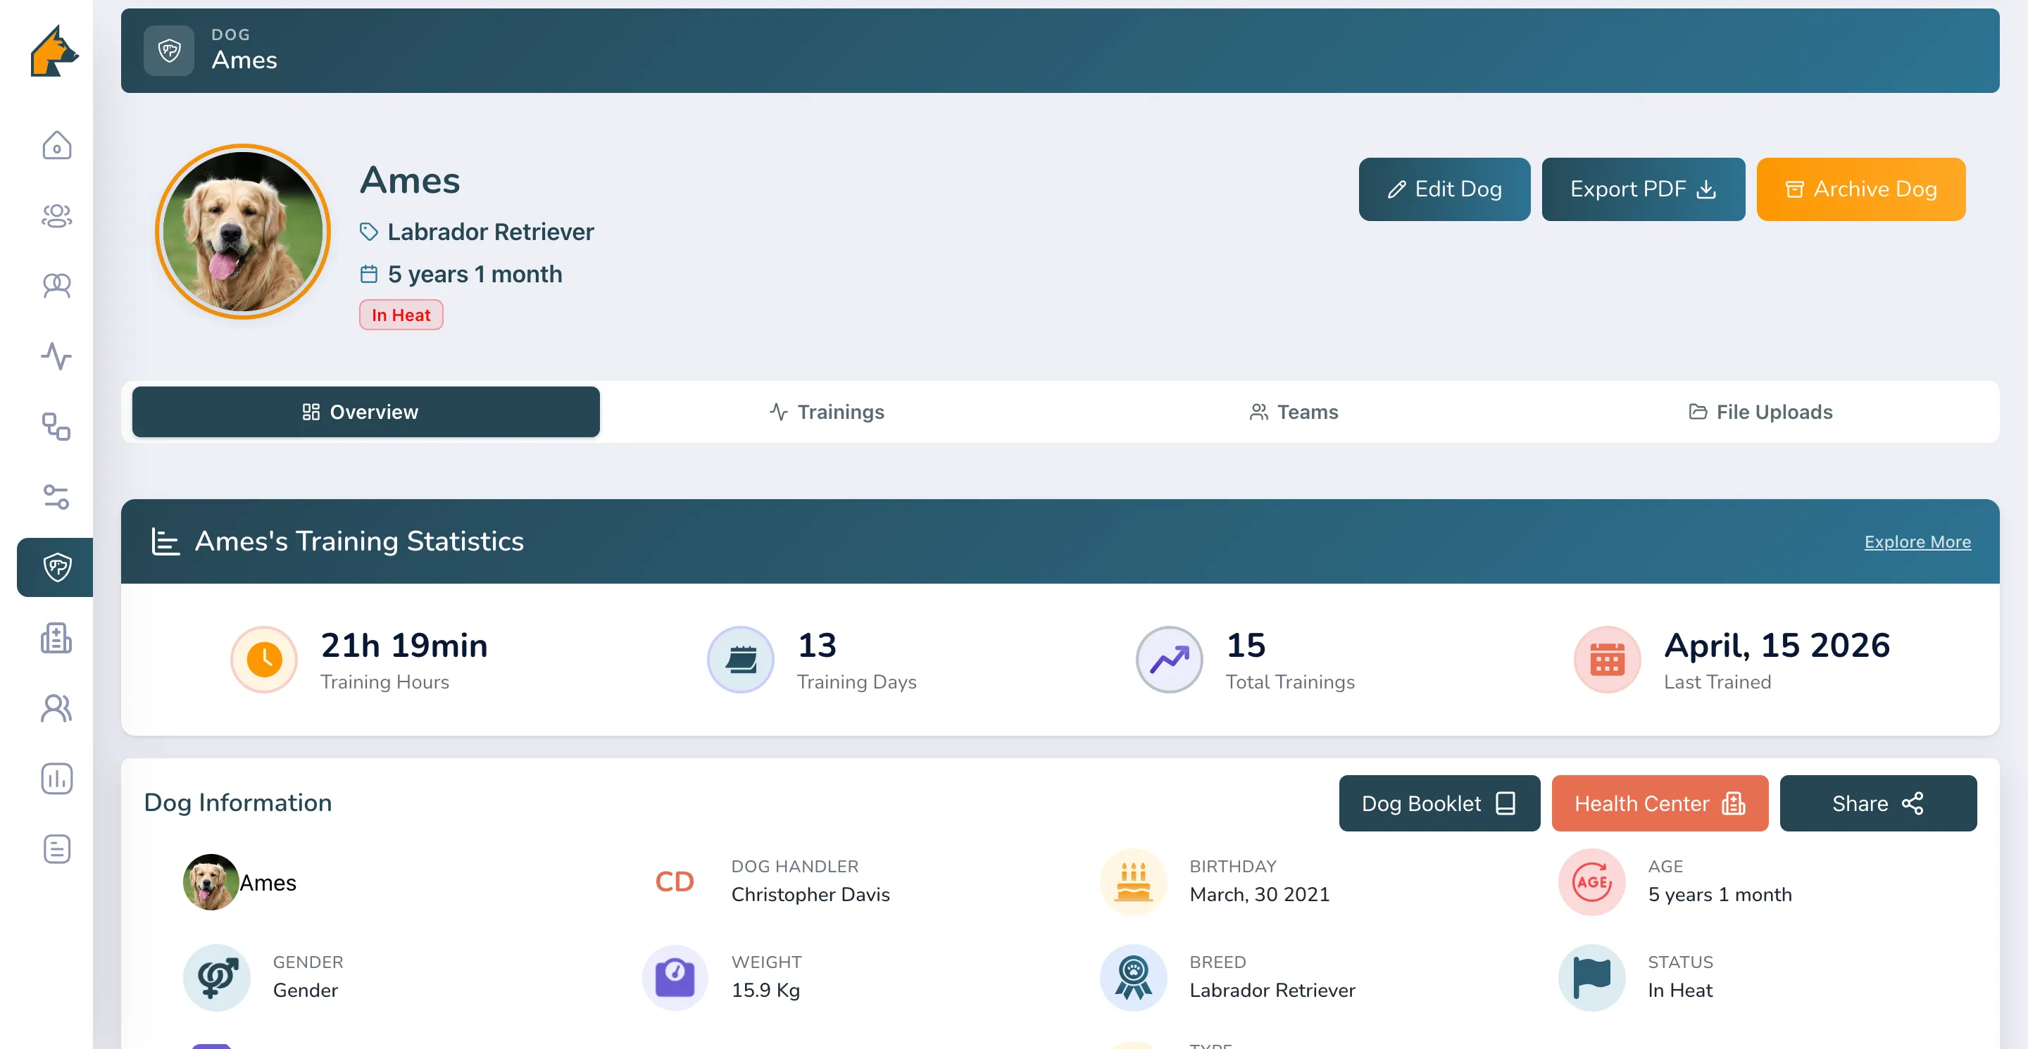2028x1049 pixels.
Task: Click the small Ames avatar in Dog Information
Action: [x=211, y=881]
